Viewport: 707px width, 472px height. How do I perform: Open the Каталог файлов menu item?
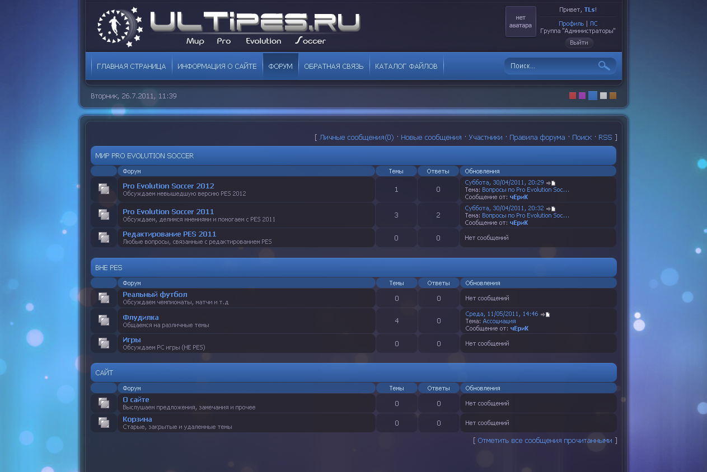pos(406,66)
